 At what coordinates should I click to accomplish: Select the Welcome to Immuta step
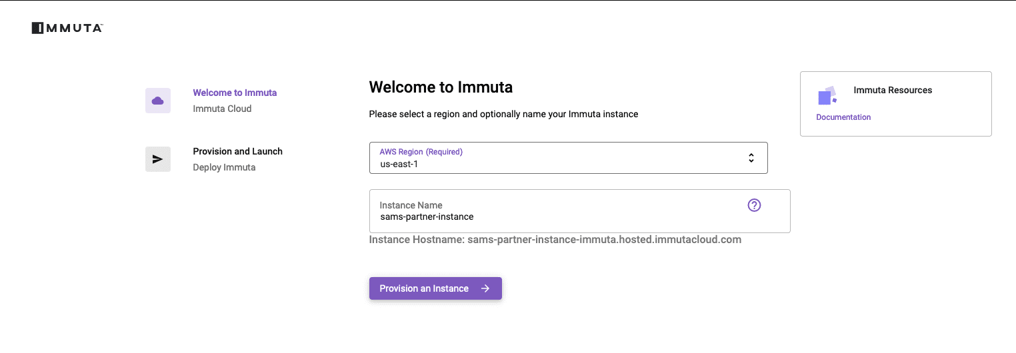coord(235,93)
